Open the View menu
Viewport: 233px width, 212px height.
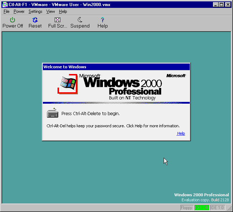click(50, 11)
